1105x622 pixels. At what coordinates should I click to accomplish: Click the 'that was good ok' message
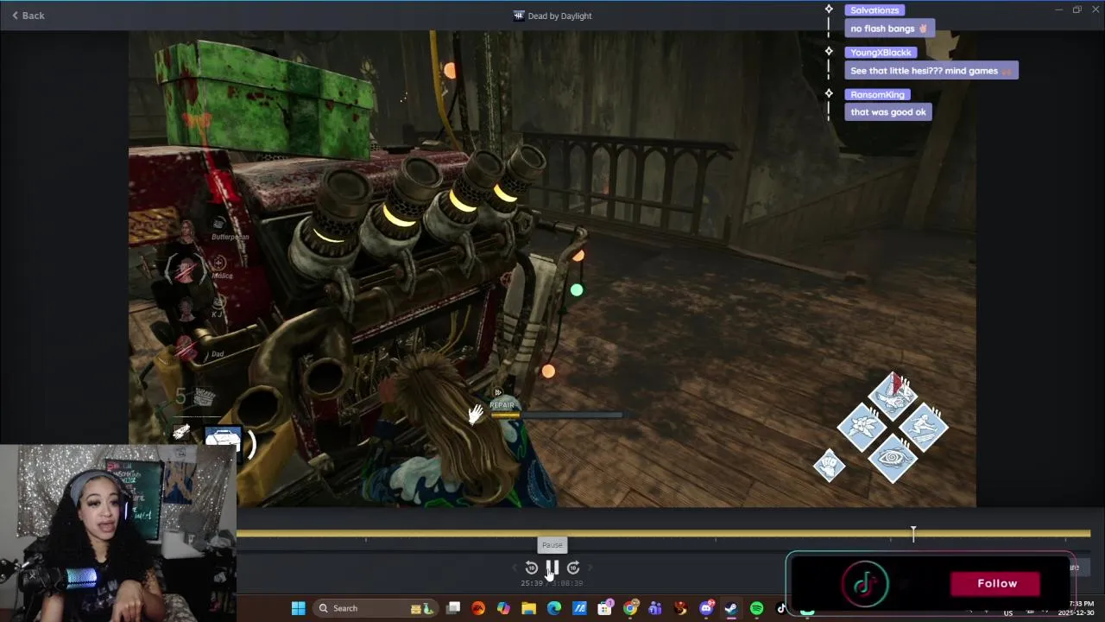click(887, 112)
